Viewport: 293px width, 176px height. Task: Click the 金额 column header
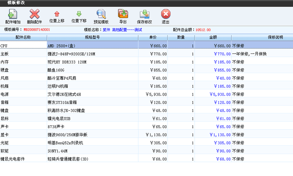tap(213, 37)
